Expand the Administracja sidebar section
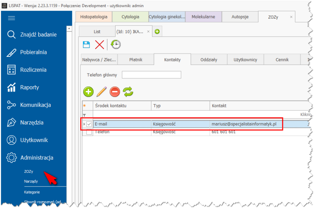Screen dimensions: 316x210 pos(37,158)
